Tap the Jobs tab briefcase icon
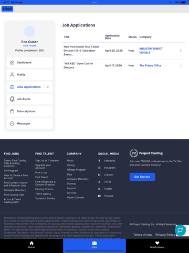This screenshot has height=253, width=189. 94,243
